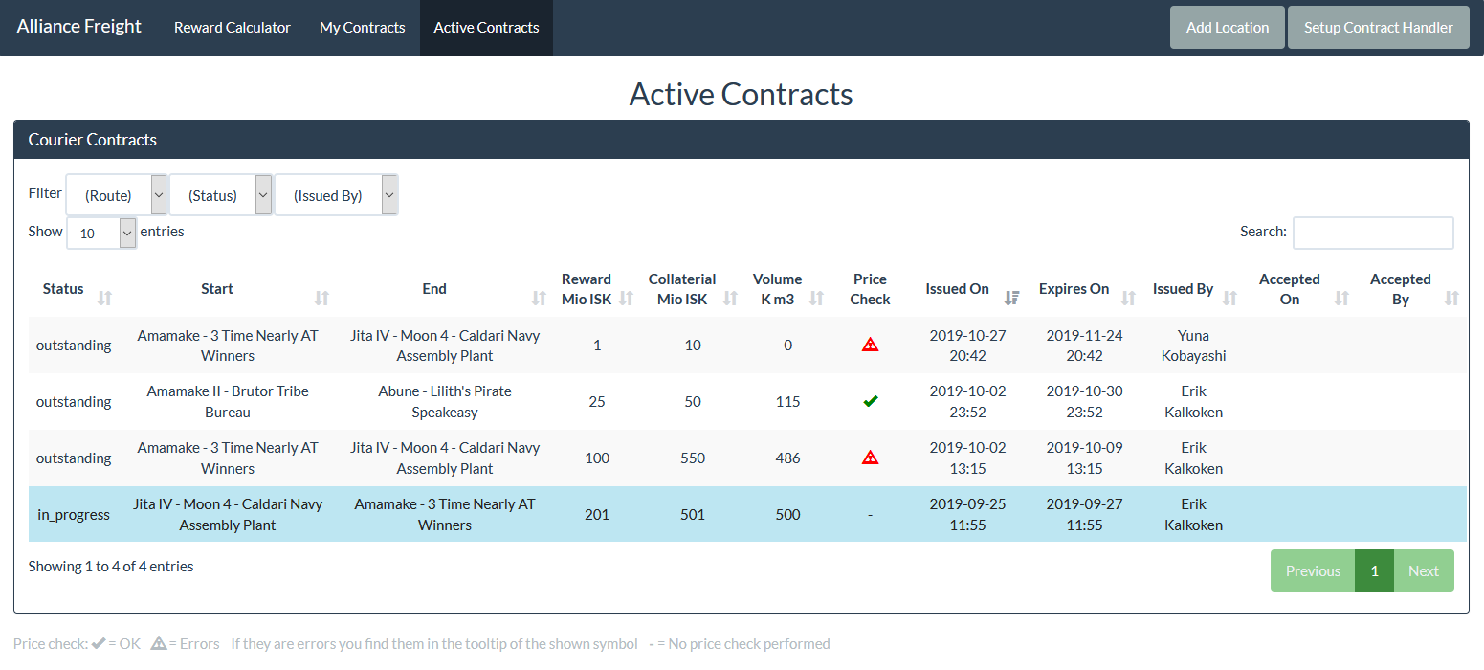1484x670 pixels.
Task: Click sort icon beside Start column
Action: [322, 299]
